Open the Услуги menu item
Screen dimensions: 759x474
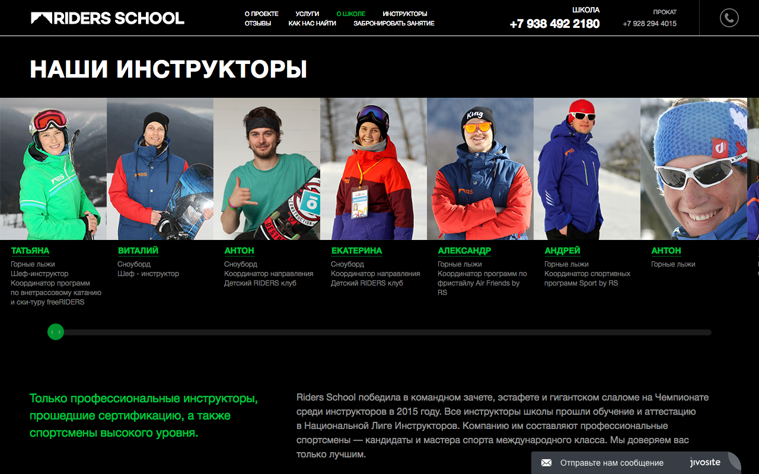coord(307,14)
